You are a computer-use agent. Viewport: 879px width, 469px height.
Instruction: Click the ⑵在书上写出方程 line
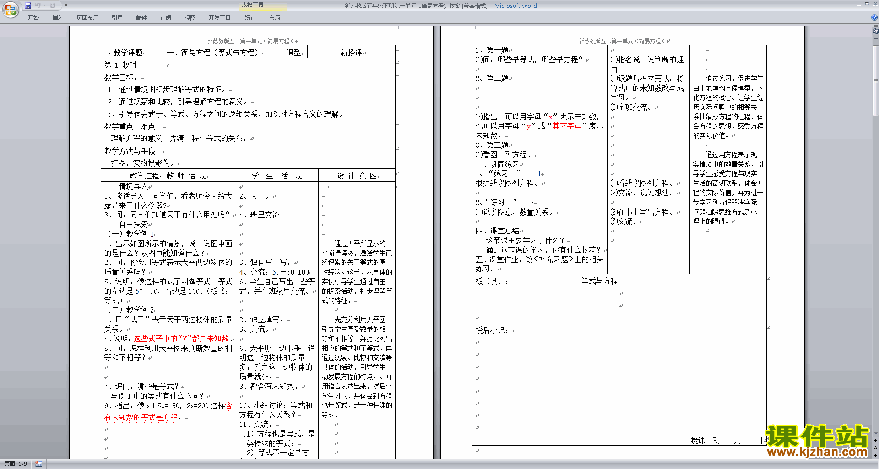(643, 212)
